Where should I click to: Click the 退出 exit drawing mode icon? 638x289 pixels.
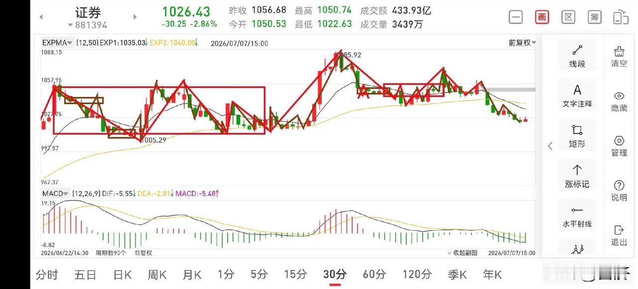tap(620, 235)
